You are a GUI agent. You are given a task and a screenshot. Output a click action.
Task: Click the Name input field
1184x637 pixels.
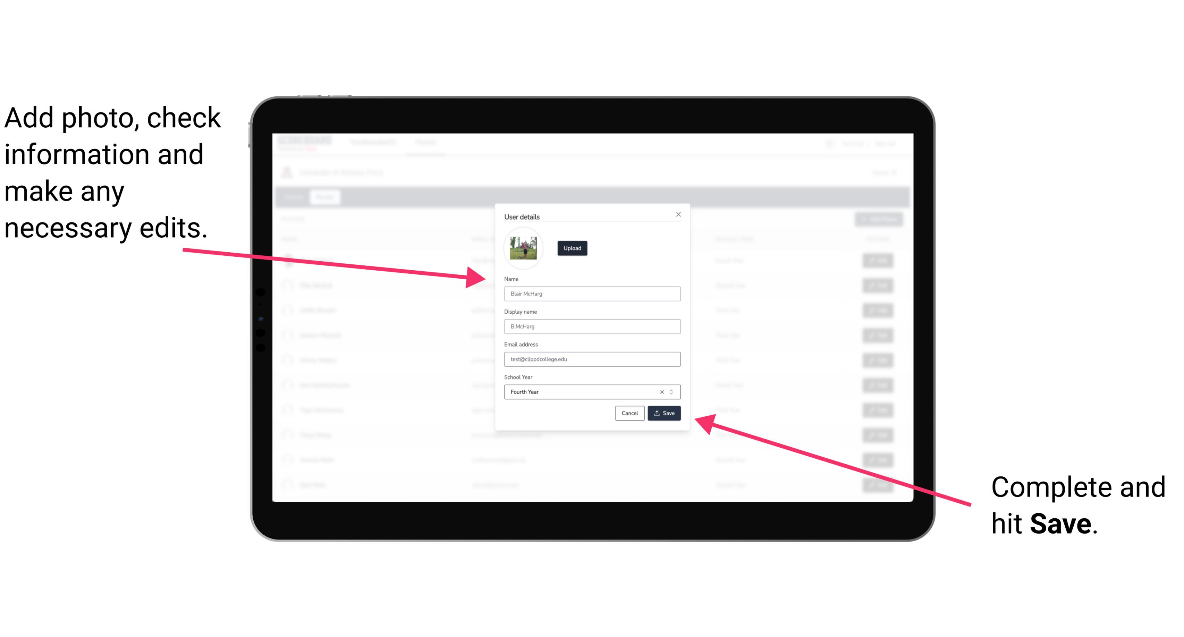(x=592, y=294)
